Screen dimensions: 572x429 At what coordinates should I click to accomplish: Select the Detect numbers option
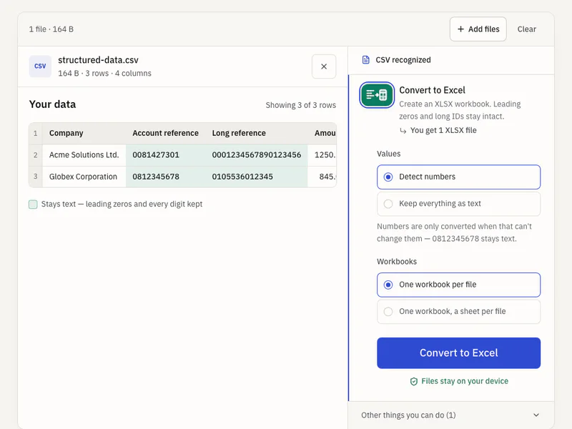coord(458,177)
